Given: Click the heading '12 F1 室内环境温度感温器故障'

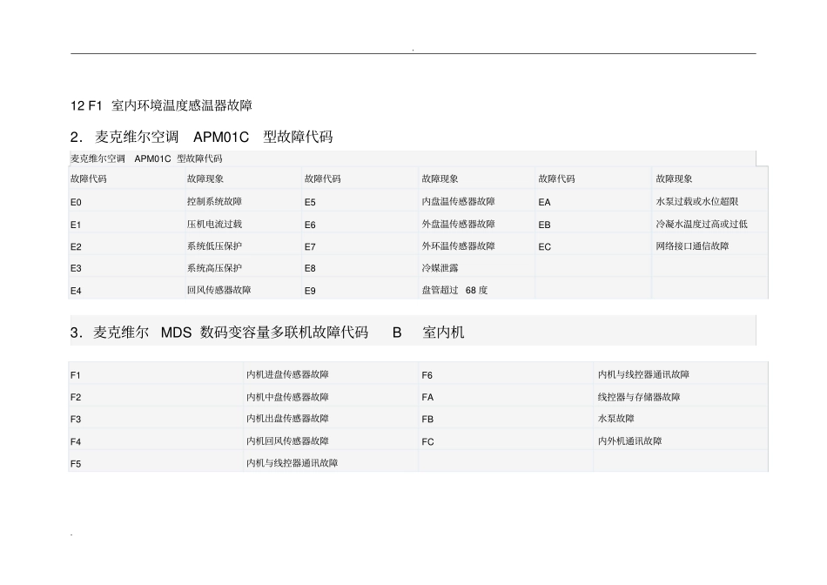Looking at the screenshot, I should [x=161, y=105].
